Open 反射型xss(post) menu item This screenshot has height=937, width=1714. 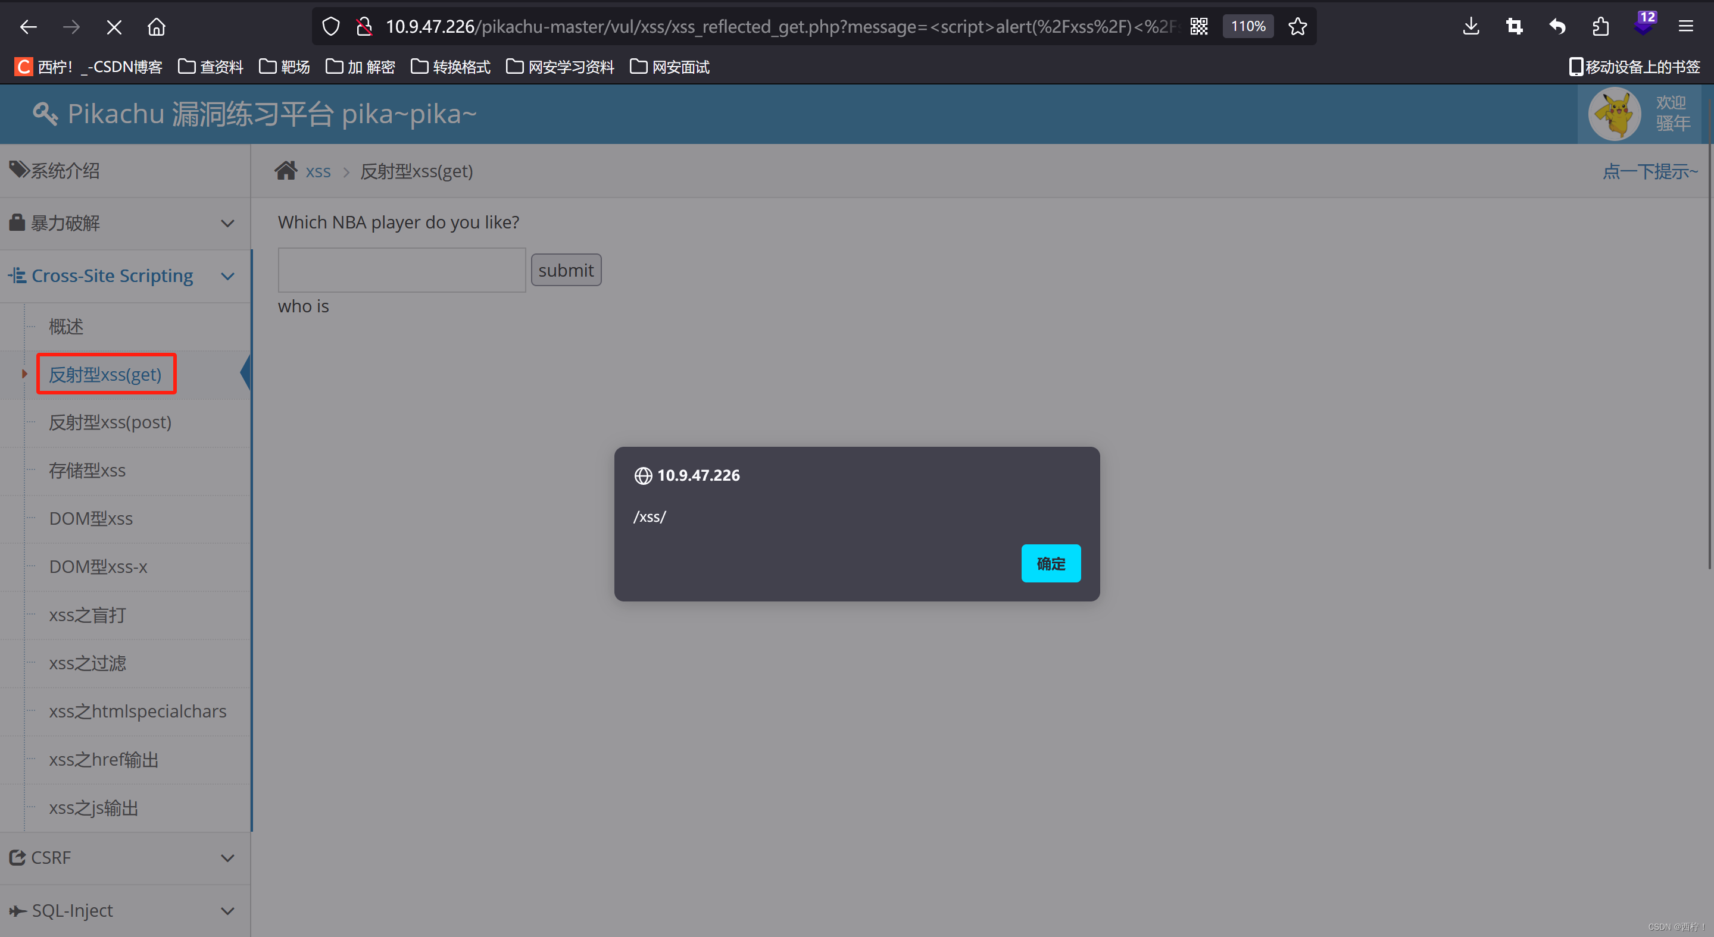click(x=110, y=422)
